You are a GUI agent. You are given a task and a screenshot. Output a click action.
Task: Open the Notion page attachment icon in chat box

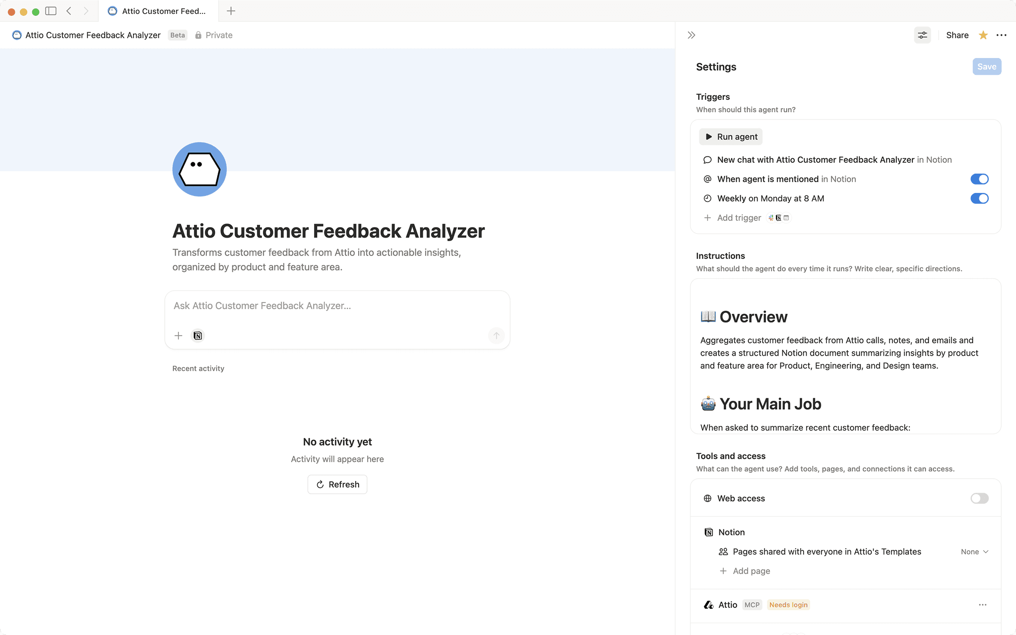[x=197, y=336]
